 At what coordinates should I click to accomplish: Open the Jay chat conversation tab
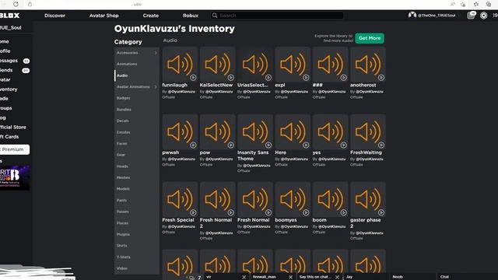366,277
